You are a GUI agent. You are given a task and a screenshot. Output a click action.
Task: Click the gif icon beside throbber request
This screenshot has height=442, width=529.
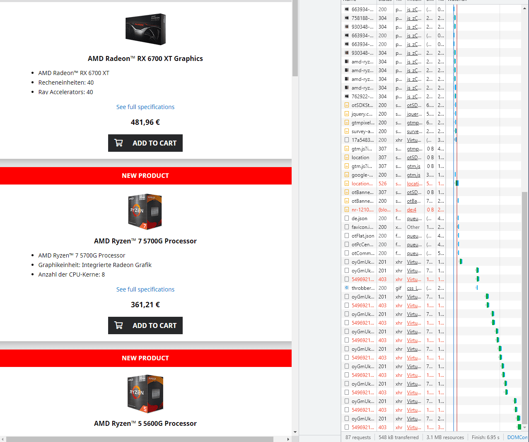click(347, 288)
